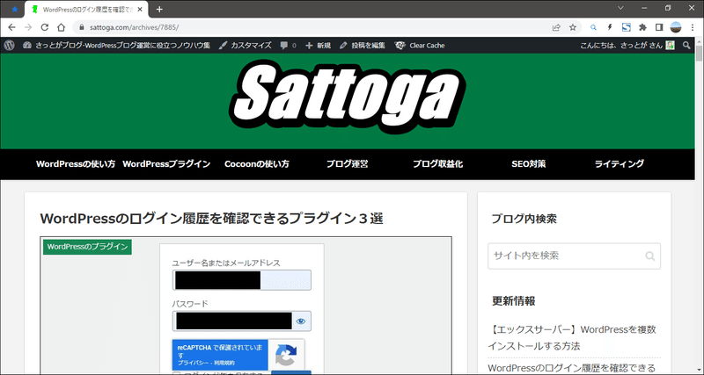The width and height of the screenshot is (704, 375).
Task: Click the address bar URL
Action: [135, 27]
